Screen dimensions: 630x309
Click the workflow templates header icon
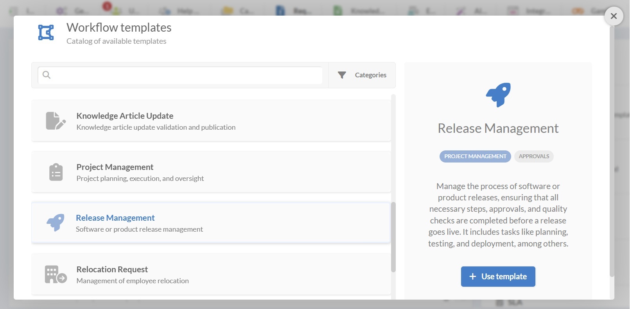(46, 32)
